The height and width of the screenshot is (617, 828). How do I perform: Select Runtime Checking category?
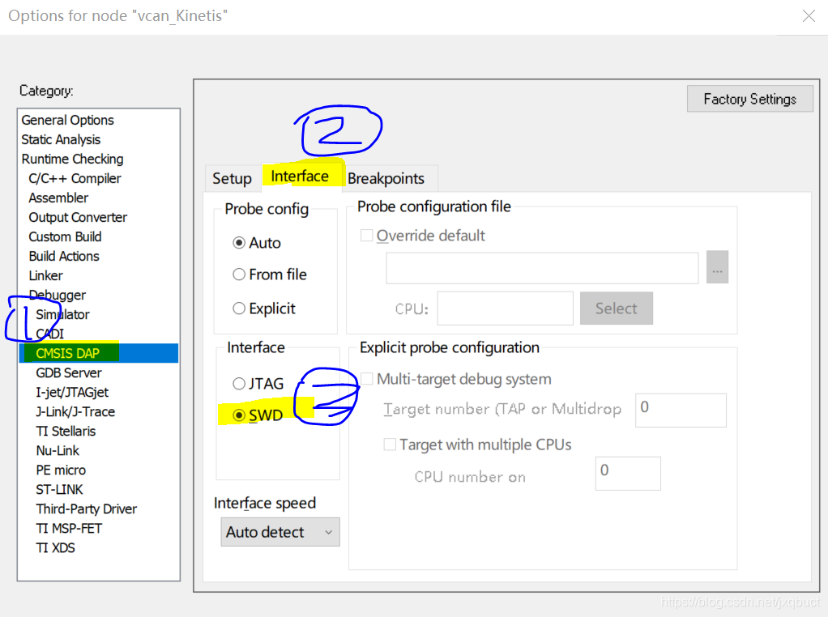pos(72,160)
